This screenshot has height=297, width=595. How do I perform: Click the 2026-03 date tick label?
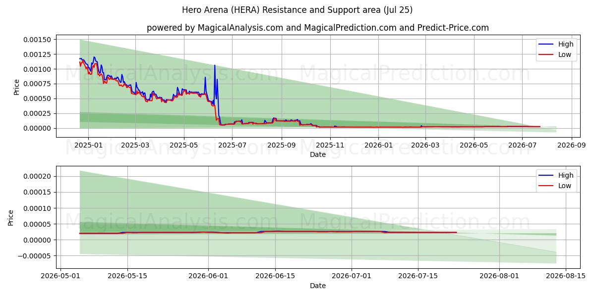[x=425, y=146]
